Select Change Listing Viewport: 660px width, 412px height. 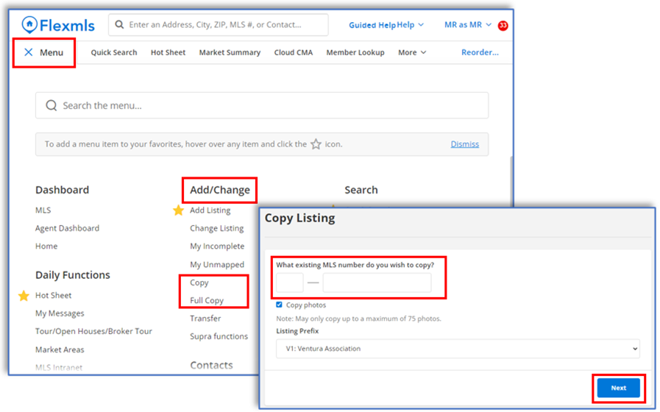point(217,229)
